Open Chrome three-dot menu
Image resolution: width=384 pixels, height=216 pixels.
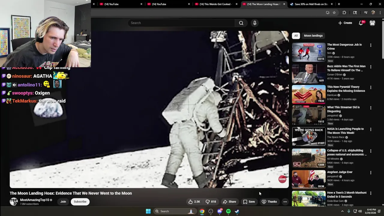380,13
